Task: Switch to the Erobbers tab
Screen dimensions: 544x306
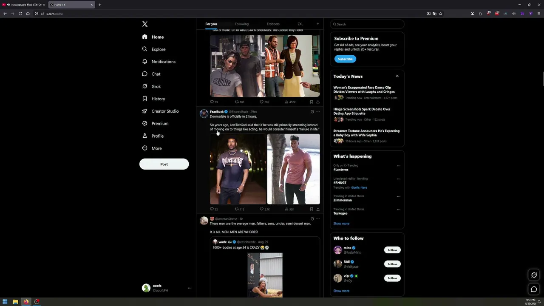Action: tap(273, 24)
